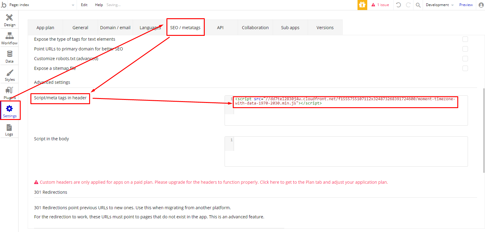
Task: Open the Page: index dropdown
Action: pyautogui.click(x=42, y=5)
